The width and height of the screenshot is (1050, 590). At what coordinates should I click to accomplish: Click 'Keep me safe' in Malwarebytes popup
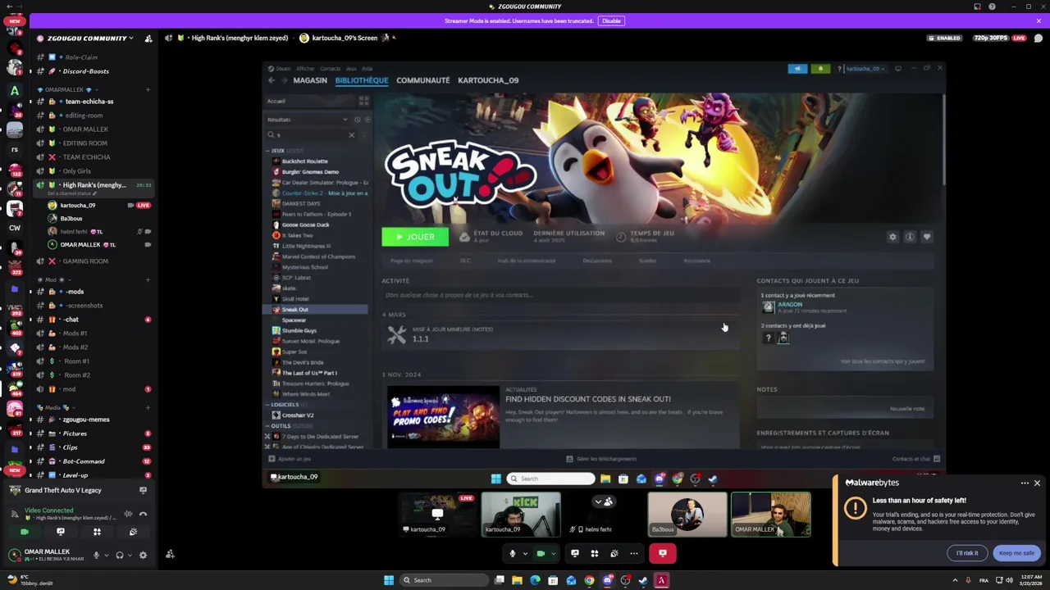click(1016, 553)
